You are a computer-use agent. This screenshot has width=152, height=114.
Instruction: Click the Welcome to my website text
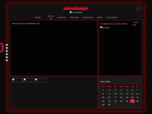click(26, 24)
